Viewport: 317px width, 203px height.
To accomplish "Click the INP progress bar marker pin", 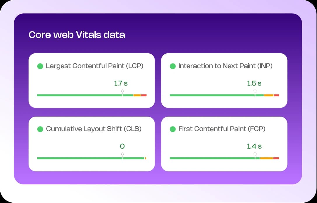I will [x=255, y=91].
